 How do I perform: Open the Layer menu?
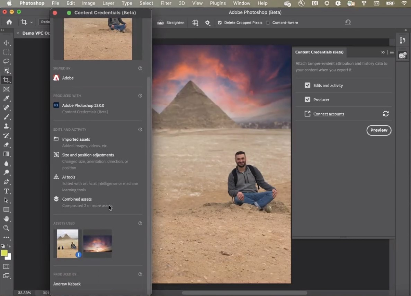[108, 3]
